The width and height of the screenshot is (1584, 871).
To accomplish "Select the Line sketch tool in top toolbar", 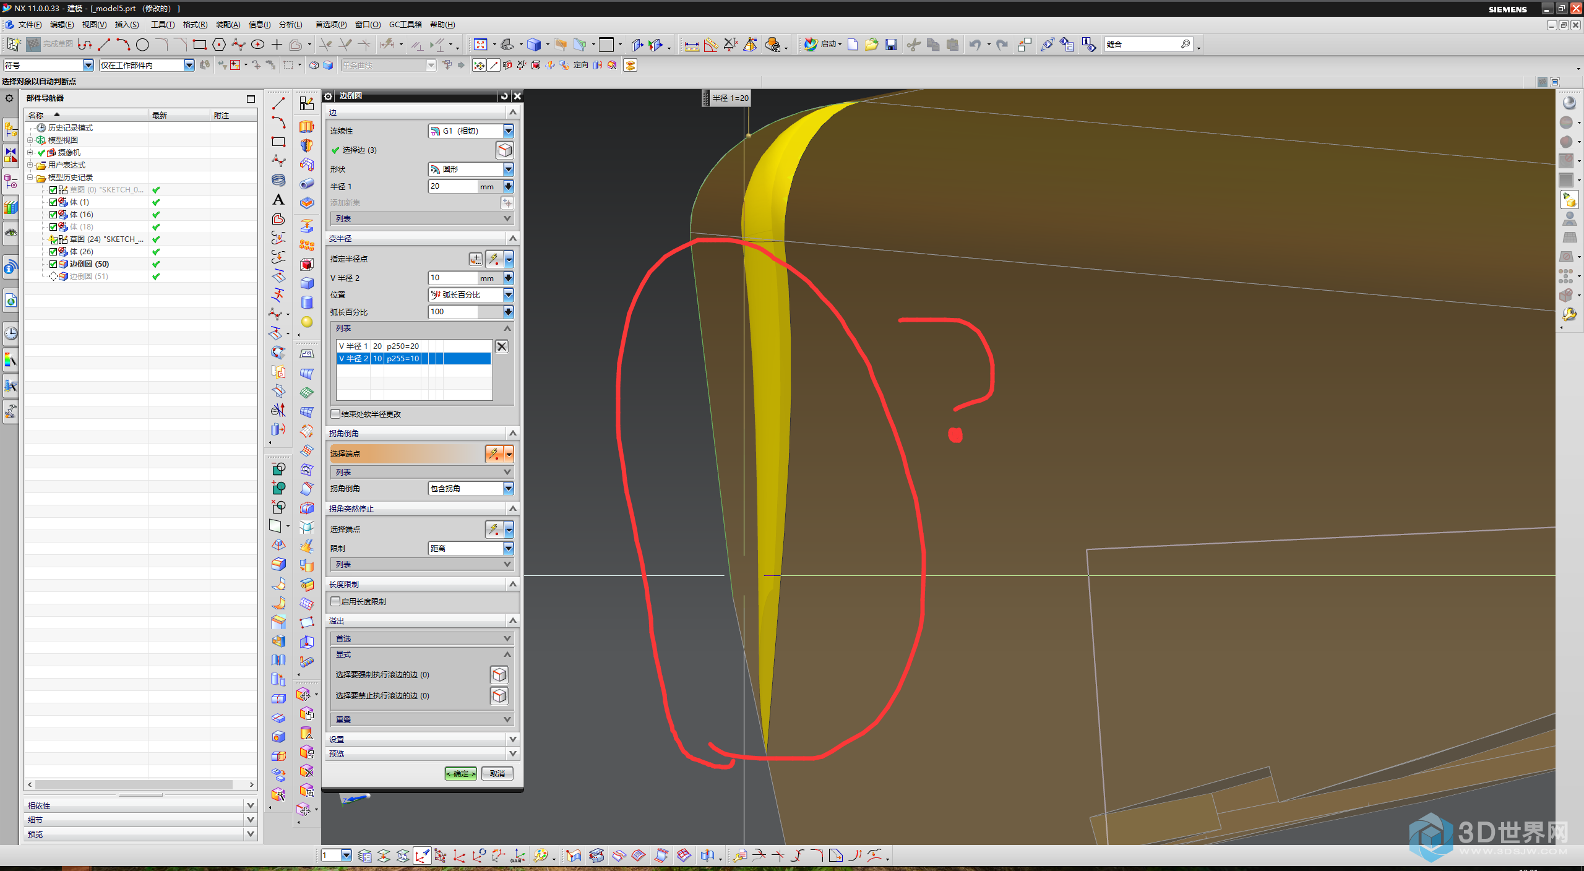I will (x=104, y=45).
